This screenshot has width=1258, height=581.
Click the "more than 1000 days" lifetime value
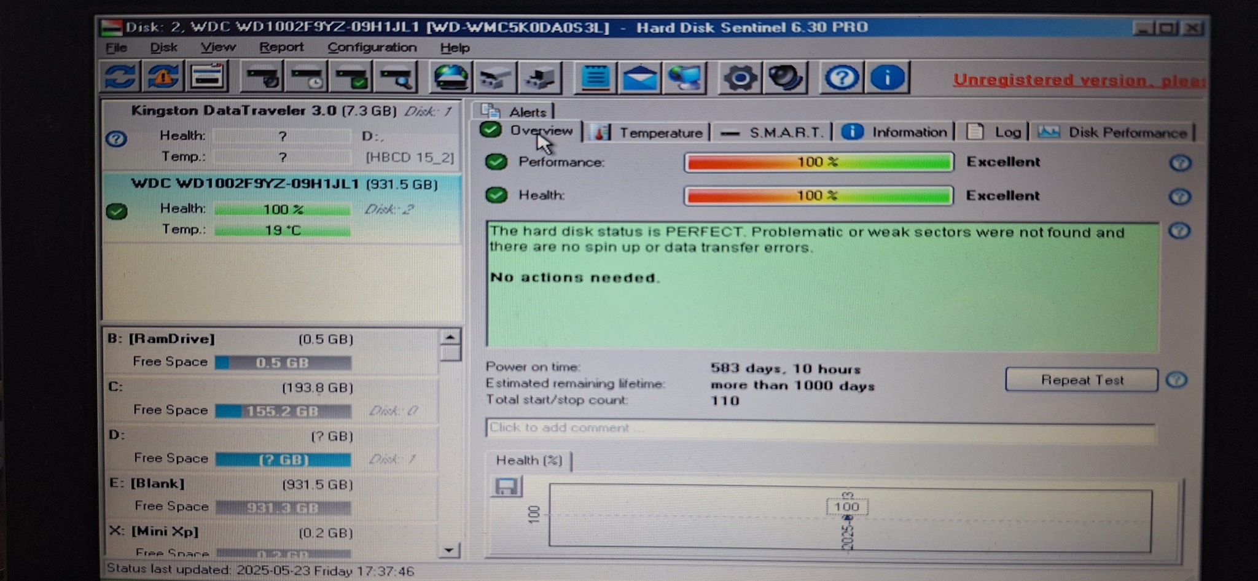792,386
